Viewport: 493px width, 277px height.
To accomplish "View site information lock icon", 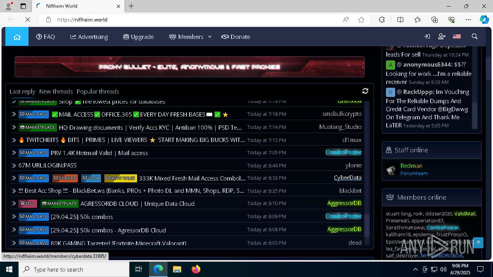I will [48, 20].
